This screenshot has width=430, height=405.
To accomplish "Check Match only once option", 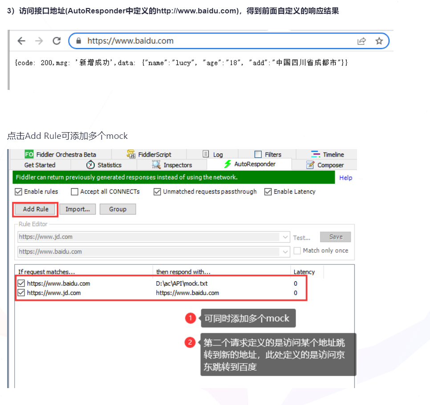I will pos(297,251).
